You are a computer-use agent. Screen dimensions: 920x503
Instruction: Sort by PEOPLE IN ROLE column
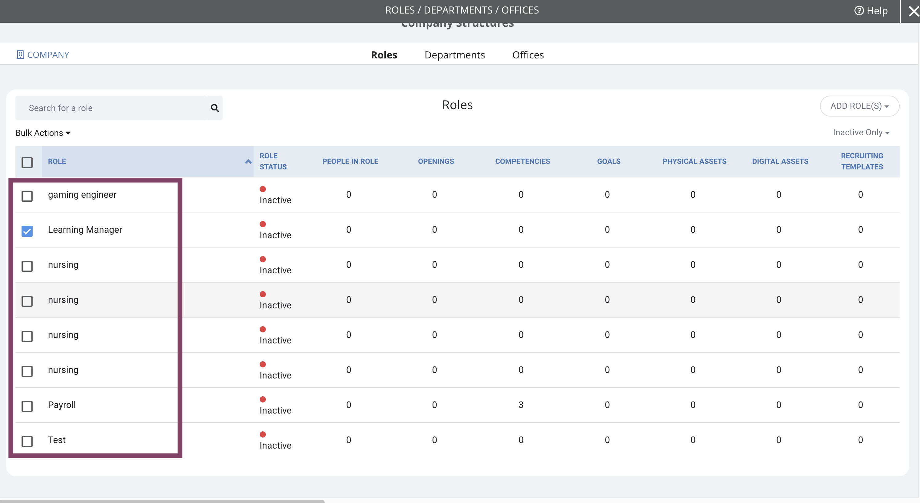pyautogui.click(x=350, y=161)
